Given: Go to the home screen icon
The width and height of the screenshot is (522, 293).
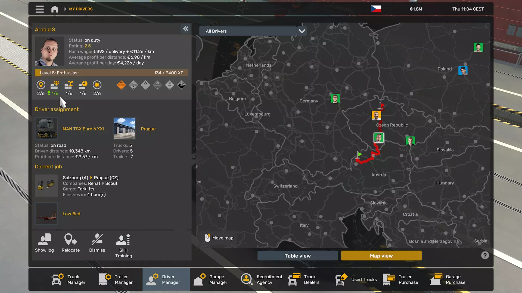Looking at the screenshot, I should 55,9.
